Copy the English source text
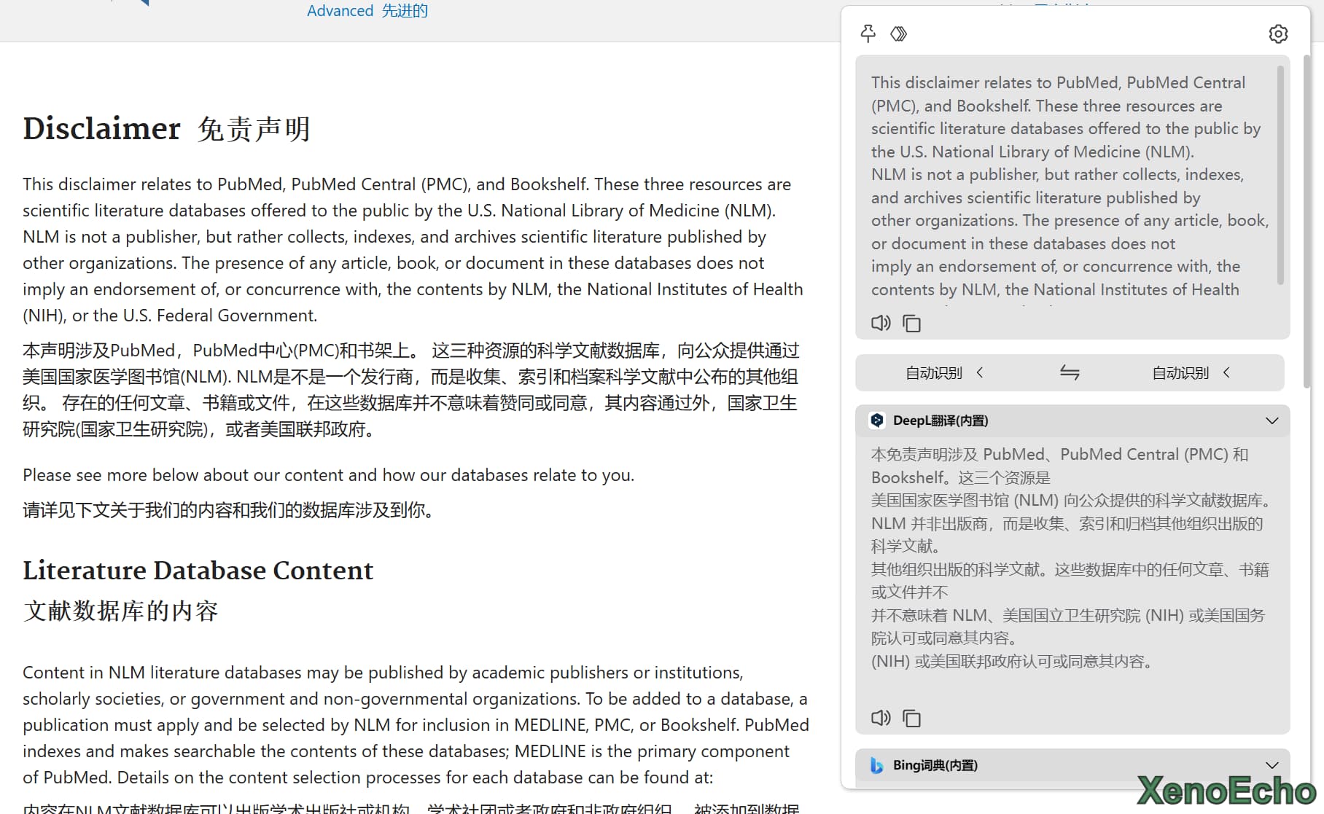1324x814 pixels. coord(911,323)
